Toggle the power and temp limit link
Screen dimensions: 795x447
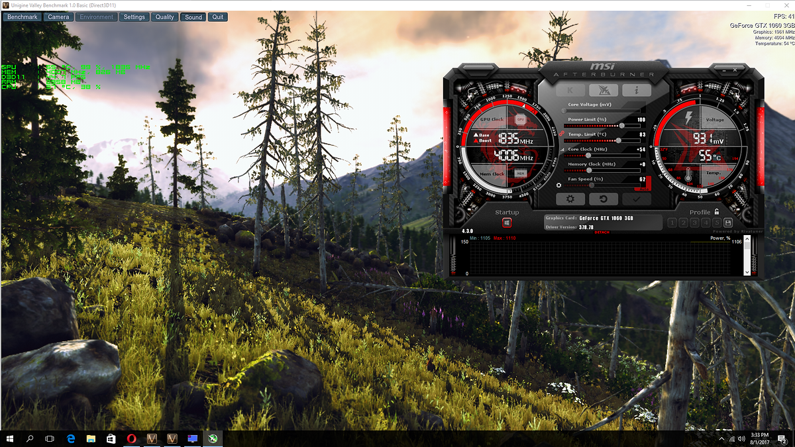(x=560, y=133)
